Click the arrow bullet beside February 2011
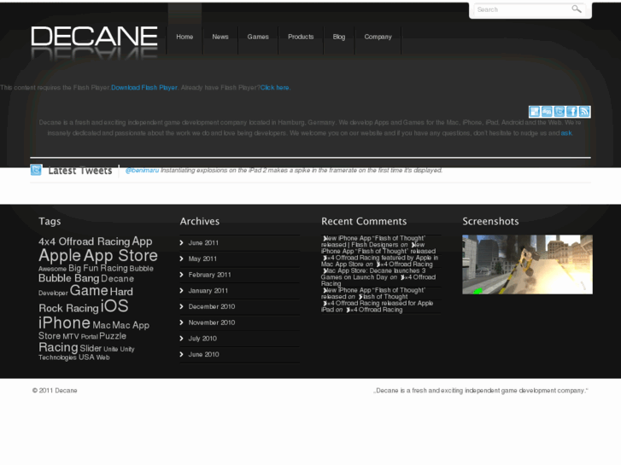 pyautogui.click(x=181, y=275)
